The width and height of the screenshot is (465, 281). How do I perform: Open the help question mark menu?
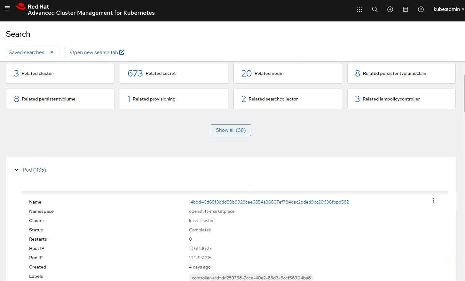click(421, 9)
